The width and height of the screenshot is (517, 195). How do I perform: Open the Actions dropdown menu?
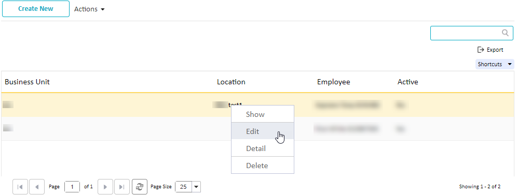89,9
